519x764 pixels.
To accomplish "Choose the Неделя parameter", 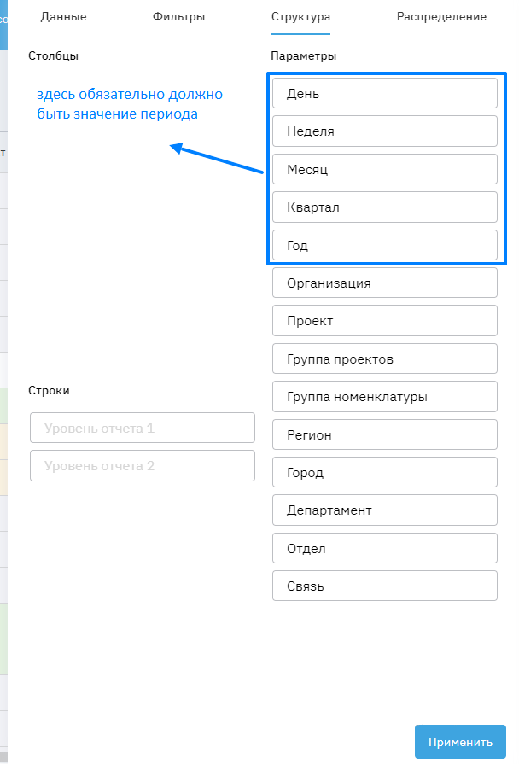I will 384,131.
